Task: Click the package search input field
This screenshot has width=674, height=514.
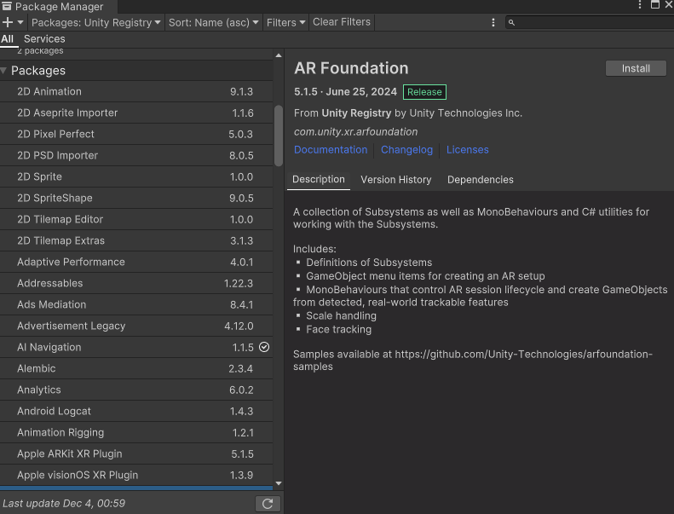Action: (592, 23)
